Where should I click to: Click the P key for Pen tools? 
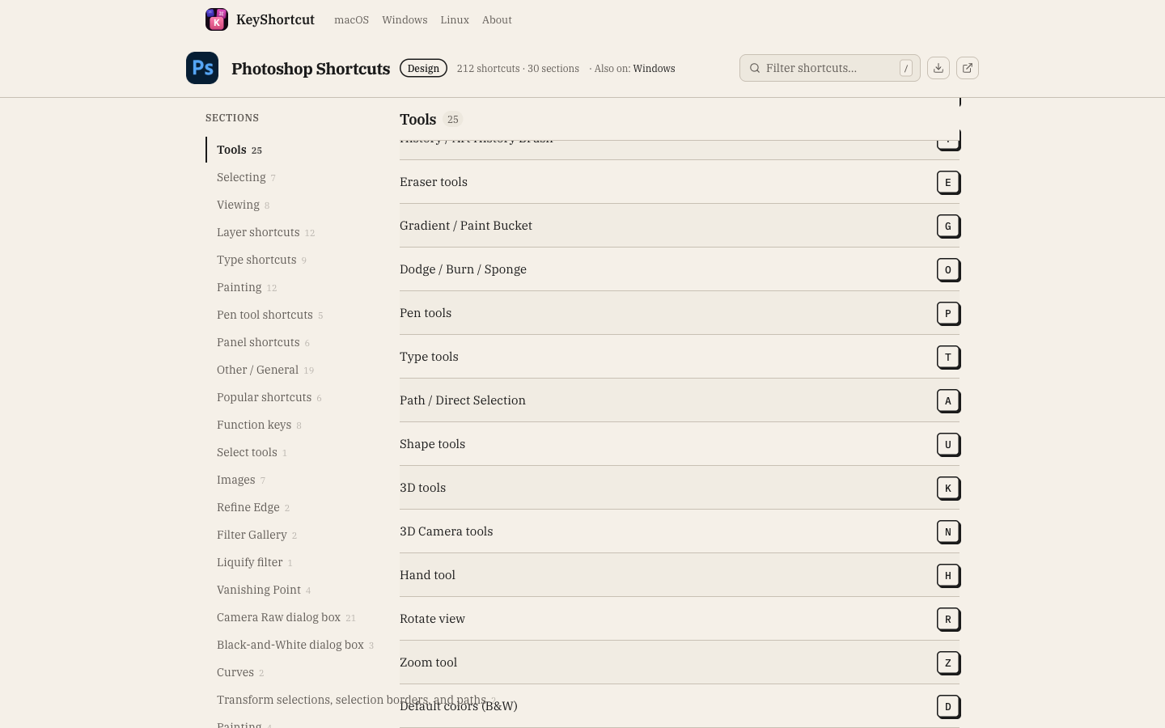point(948,313)
